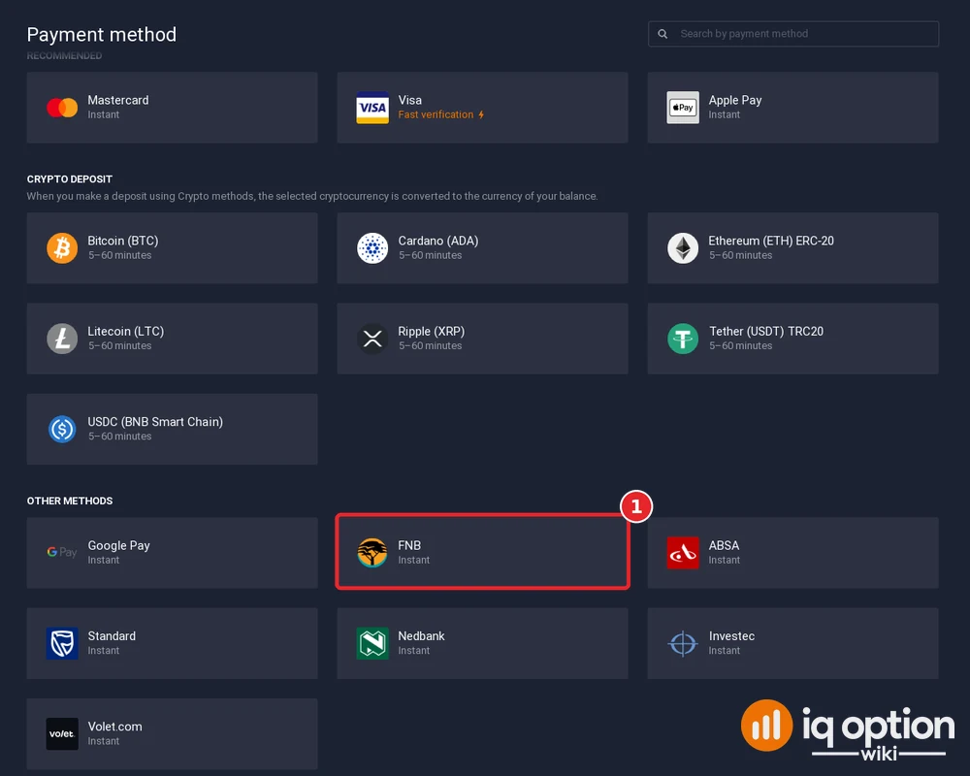Click the 'Payment method' page title

click(102, 34)
